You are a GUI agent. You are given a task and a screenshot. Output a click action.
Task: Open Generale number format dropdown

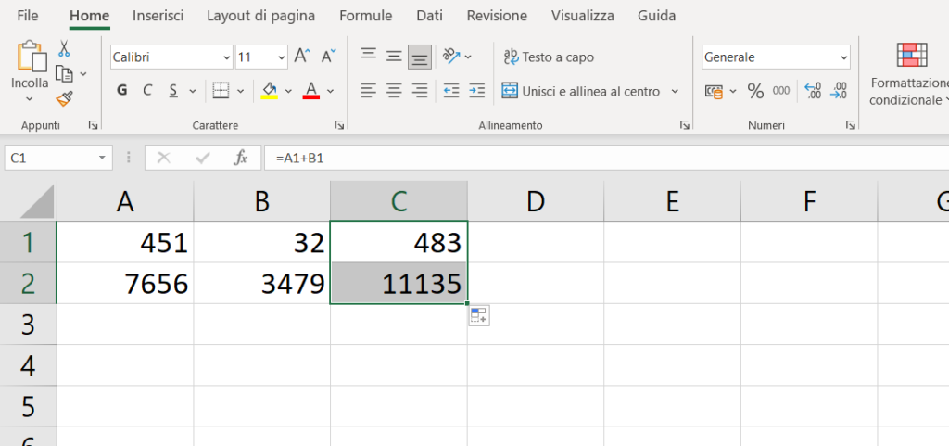pyautogui.click(x=843, y=57)
